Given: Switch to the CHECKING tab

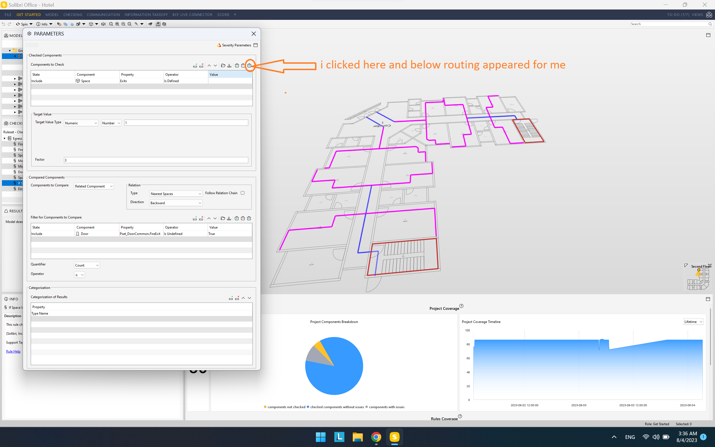Looking at the screenshot, I should coord(73,15).
